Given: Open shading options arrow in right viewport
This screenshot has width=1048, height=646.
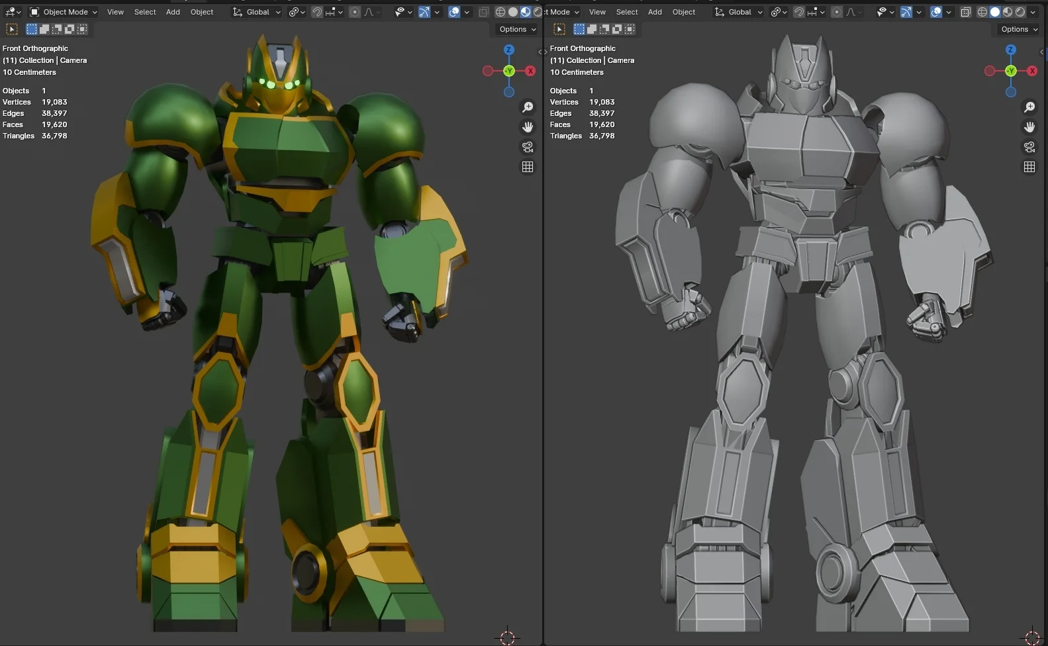Looking at the screenshot, I should (1033, 12).
